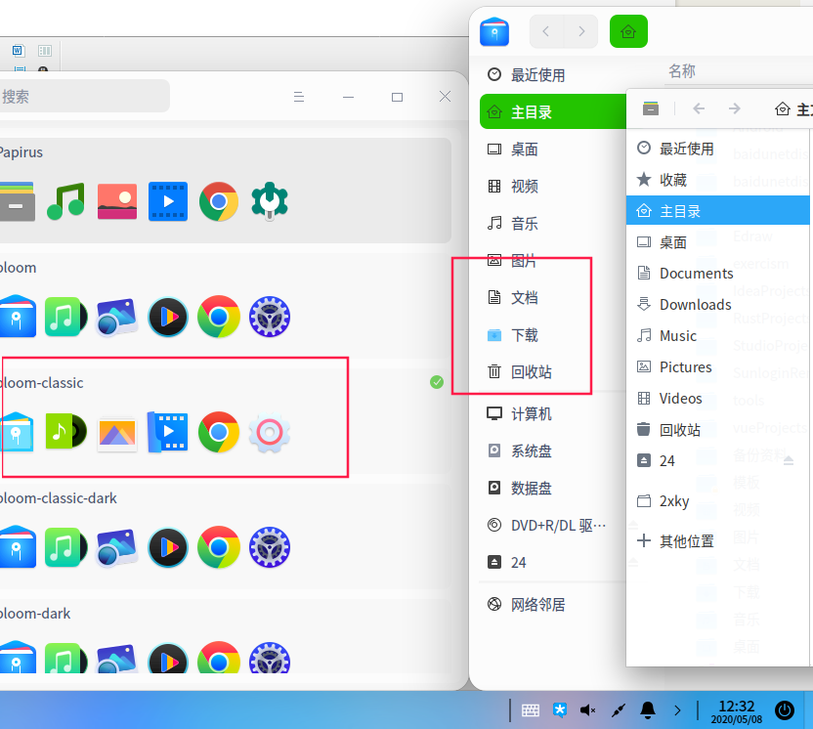Viewport: 813px width, 729px height.
Task: Click the power button icon in taskbar
Action: tap(785, 709)
